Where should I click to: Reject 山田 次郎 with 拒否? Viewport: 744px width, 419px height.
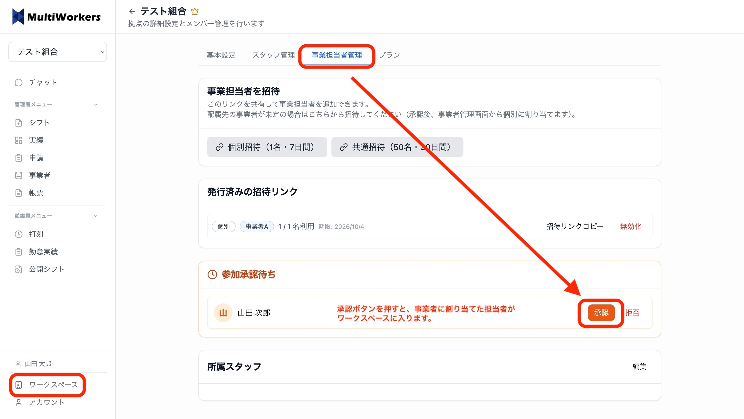point(632,313)
